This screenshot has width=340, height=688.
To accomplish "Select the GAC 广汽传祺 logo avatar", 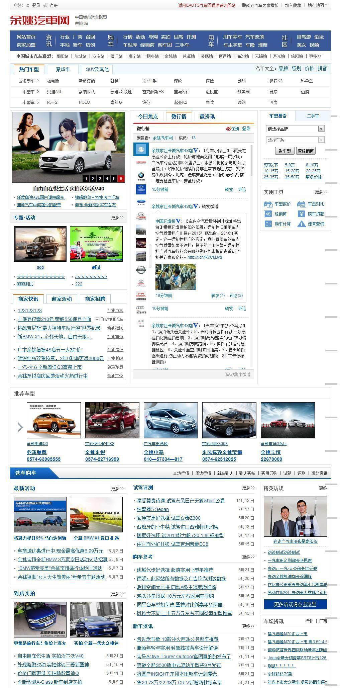I will [x=141, y=216].
